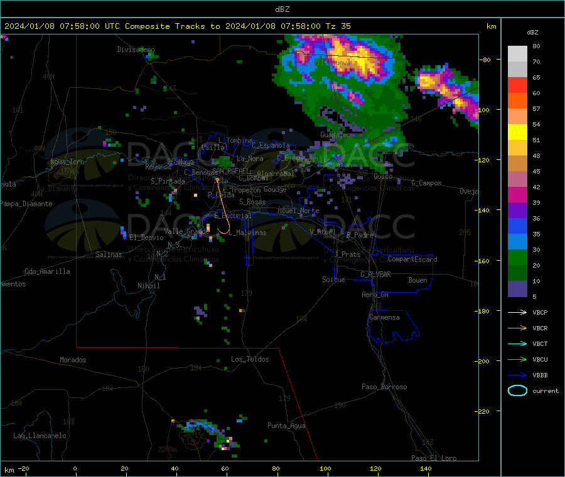The width and height of the screenshot is (565, 477).
Task: Click the SAN_RAFAEL city label
Action: pos(230,170)
